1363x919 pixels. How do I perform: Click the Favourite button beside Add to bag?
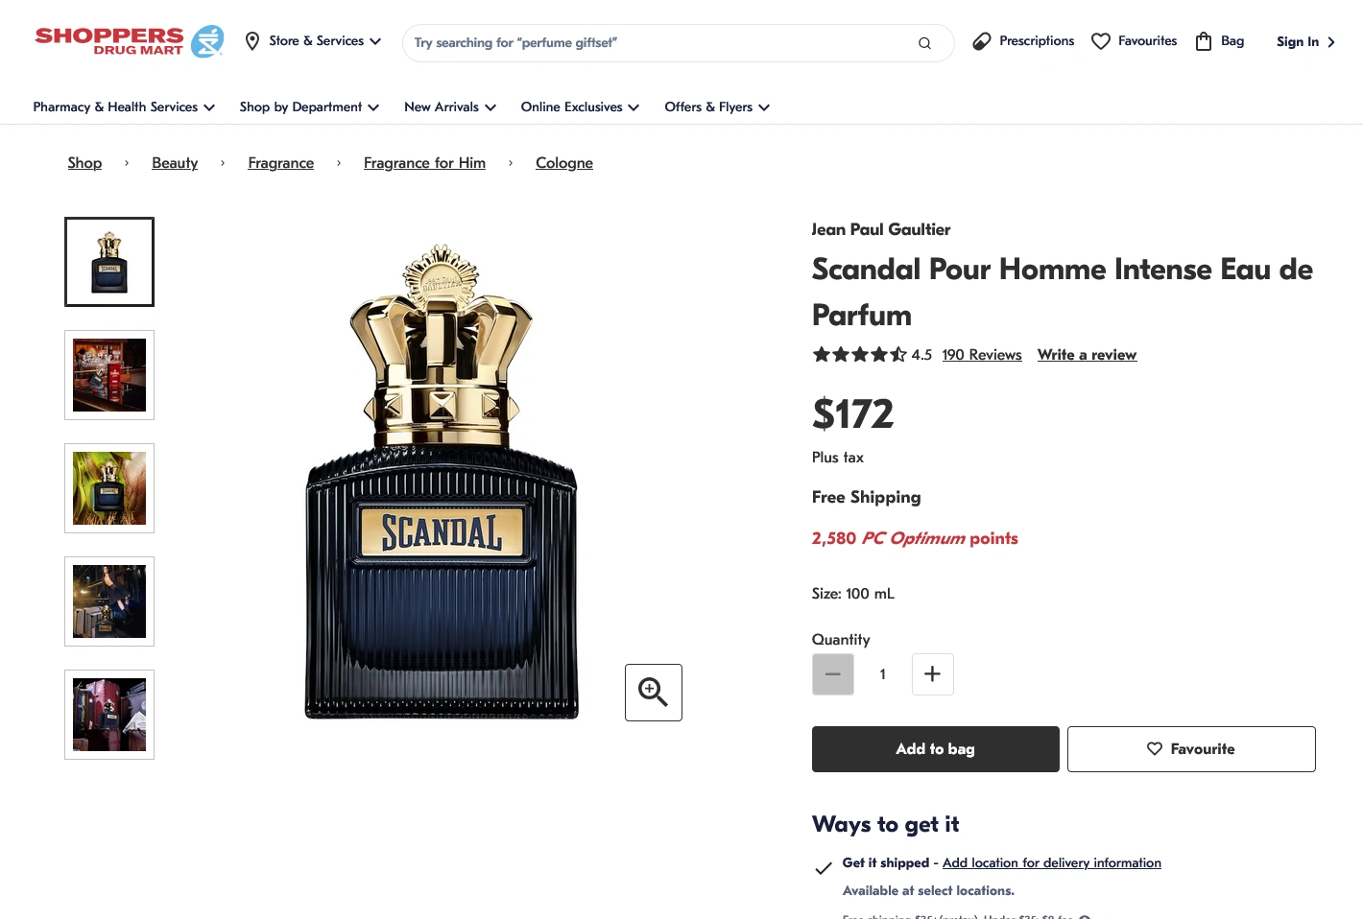tap(1191, 749)
